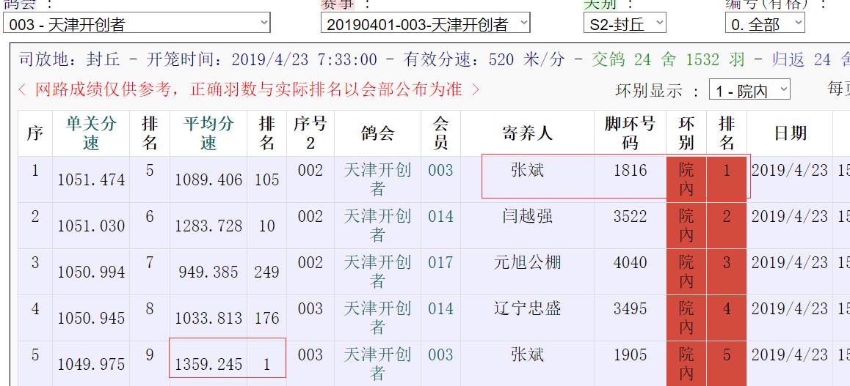
Task: Open the 环别显示 dropdown showing 1 - 院内
Action: point(749,90)
